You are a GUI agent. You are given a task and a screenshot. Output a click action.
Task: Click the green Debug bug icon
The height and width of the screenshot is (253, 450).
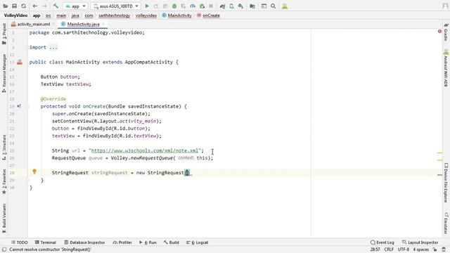[174, 6]
